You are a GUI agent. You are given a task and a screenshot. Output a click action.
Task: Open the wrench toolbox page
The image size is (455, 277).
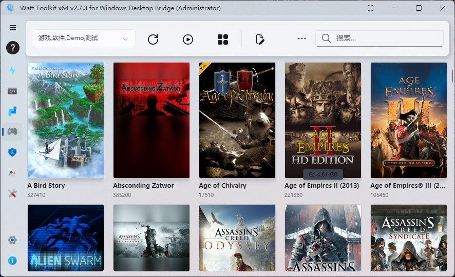(12, 193)
